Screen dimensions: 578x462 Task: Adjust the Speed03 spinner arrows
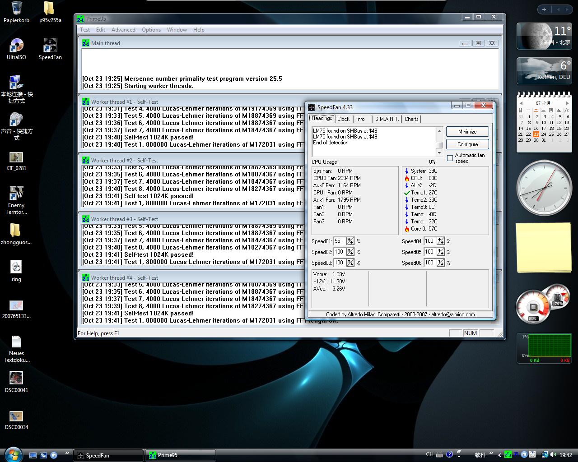point(350,263)
